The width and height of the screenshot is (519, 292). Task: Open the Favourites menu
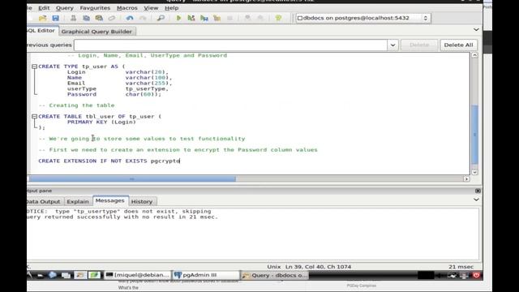coord(95,8)
